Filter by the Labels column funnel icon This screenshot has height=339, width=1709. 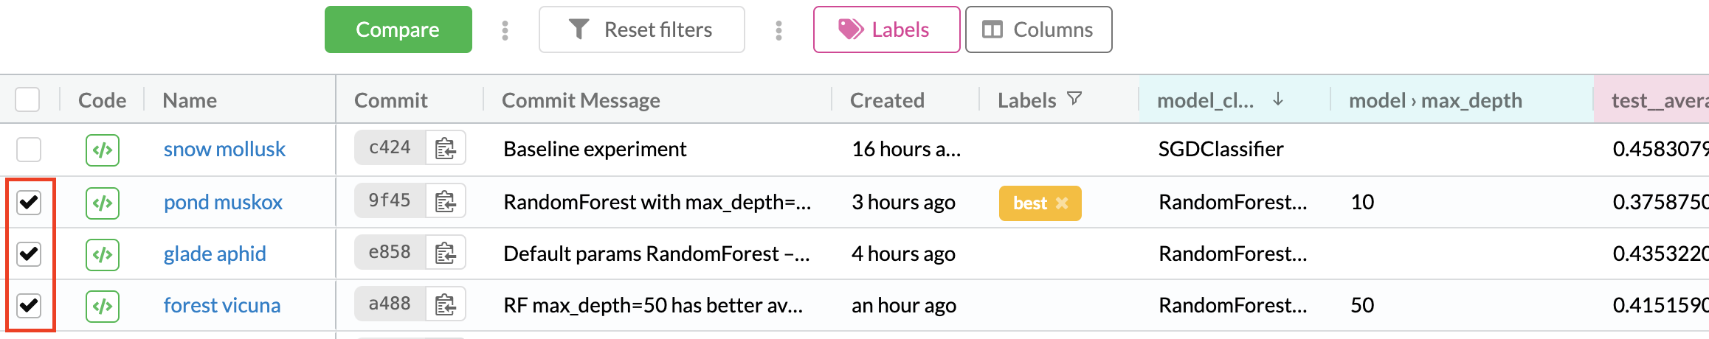1074,99
